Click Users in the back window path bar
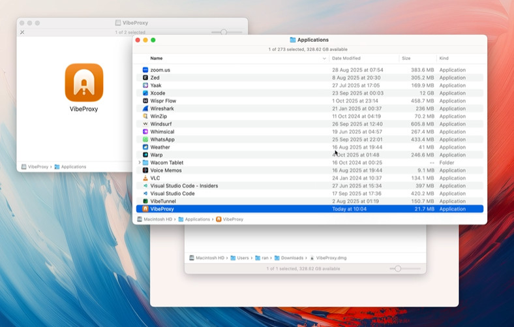 239,258
